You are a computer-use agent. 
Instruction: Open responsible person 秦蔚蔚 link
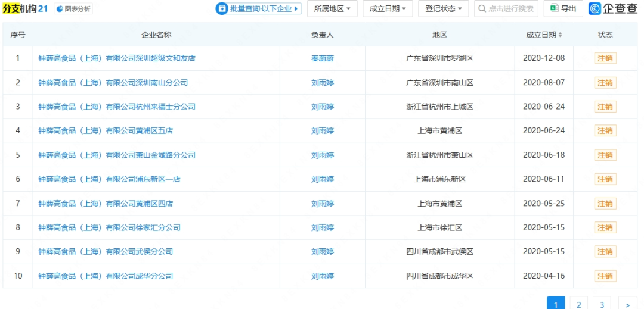pos(322,58)
